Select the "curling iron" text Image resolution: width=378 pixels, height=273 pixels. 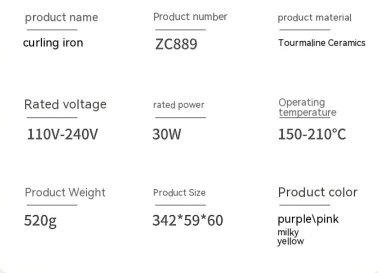pyautogui.click(x=53, y=43)
